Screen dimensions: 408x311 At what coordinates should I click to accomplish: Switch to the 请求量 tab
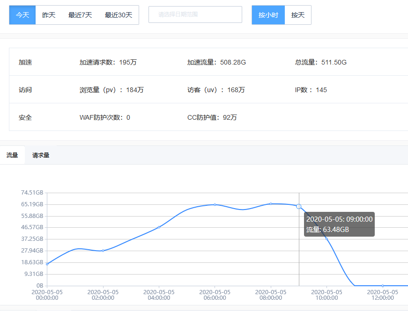click(x=41, y=155)
